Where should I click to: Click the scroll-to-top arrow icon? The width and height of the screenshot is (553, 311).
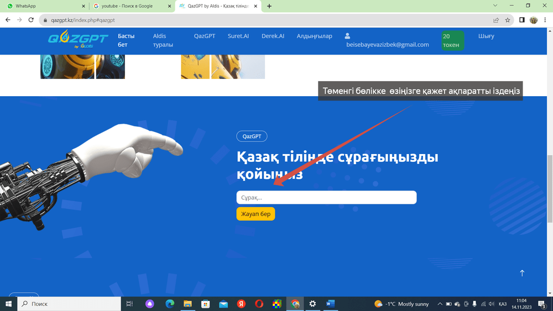click(522, 273)
